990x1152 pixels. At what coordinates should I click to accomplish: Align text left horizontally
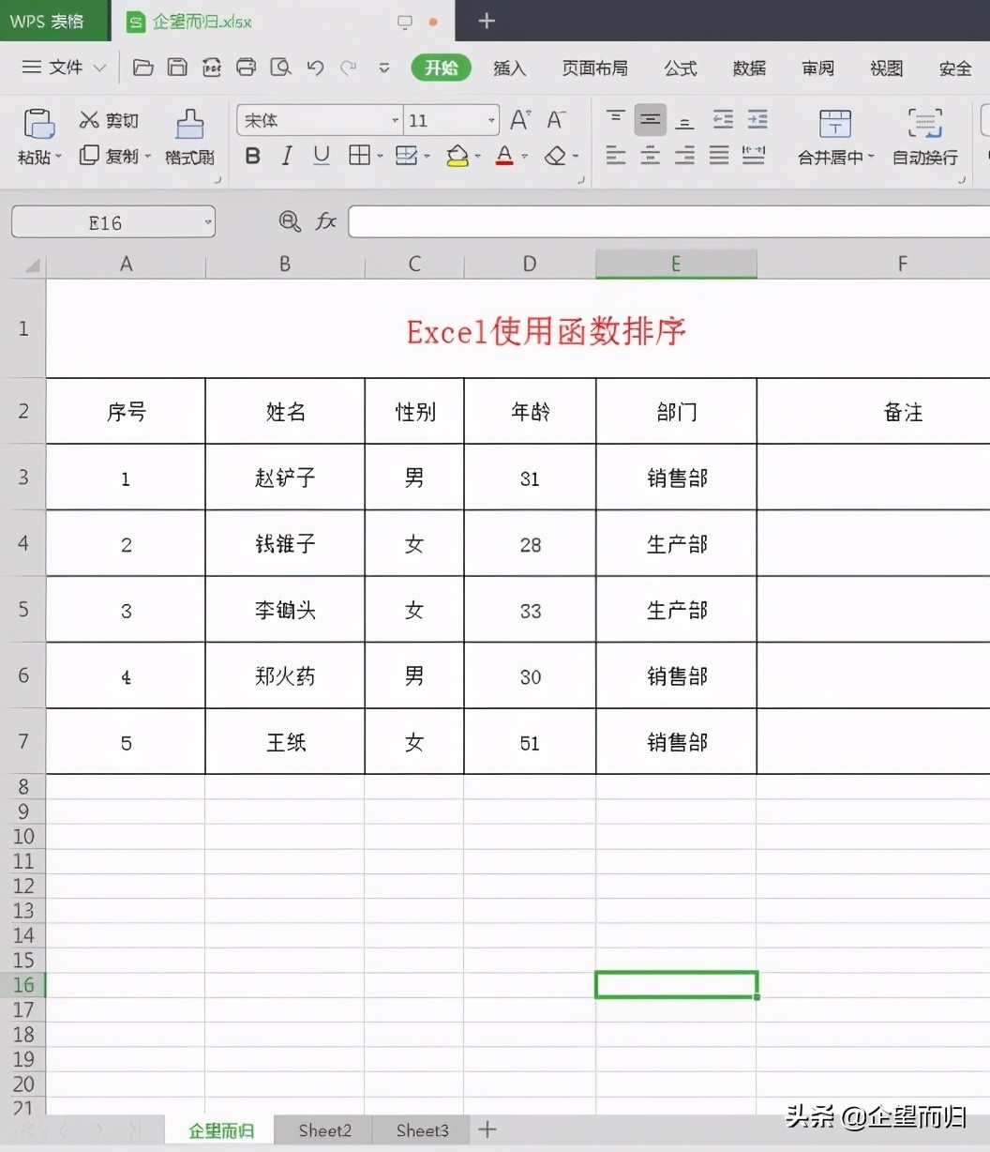click(x=616, y=156)
